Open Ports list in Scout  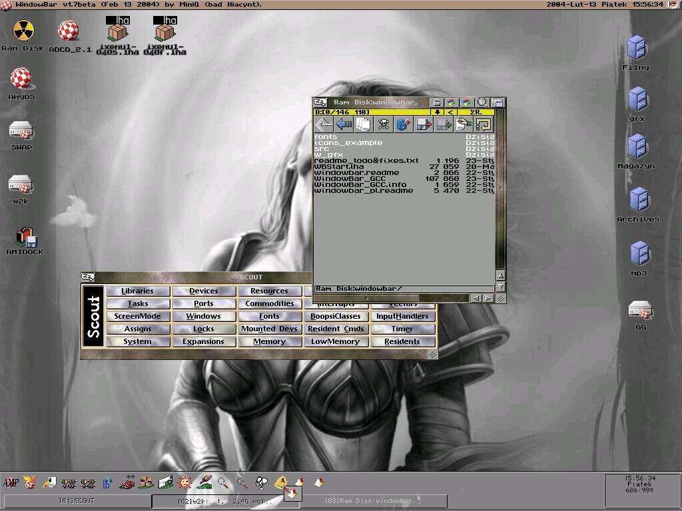[x=204, y=303]
